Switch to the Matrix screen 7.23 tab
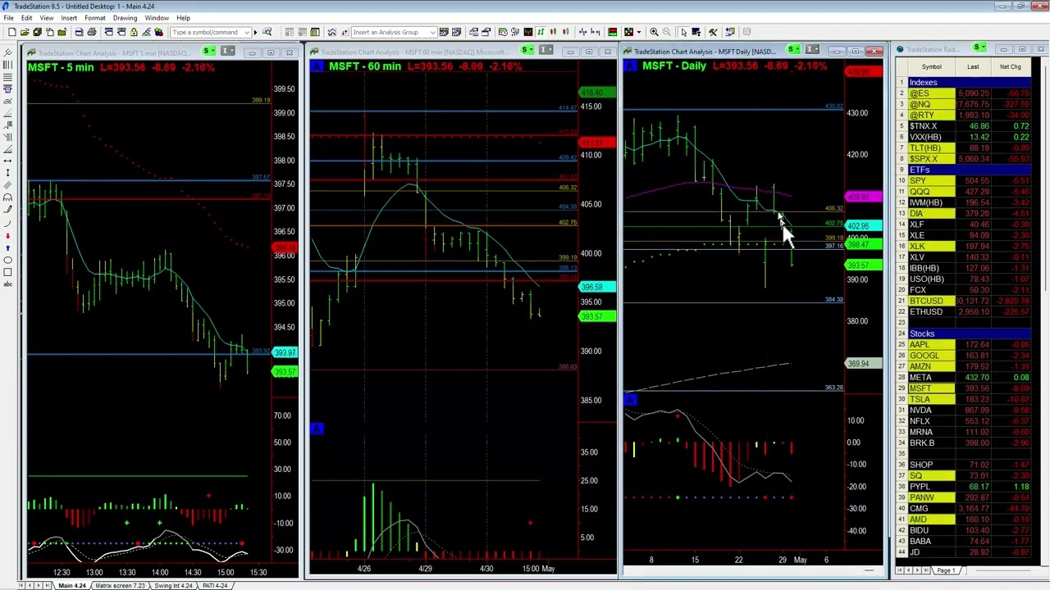Image resolution: width=1050 pixels, height=590 pixels. coord(120,585)
